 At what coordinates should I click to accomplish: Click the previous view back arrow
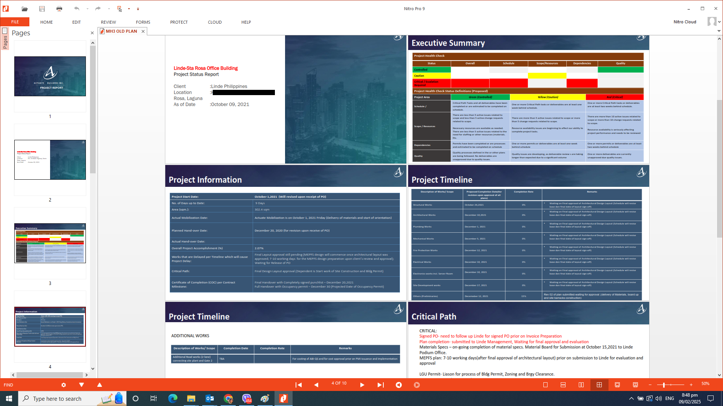click(x=398, y=385)
